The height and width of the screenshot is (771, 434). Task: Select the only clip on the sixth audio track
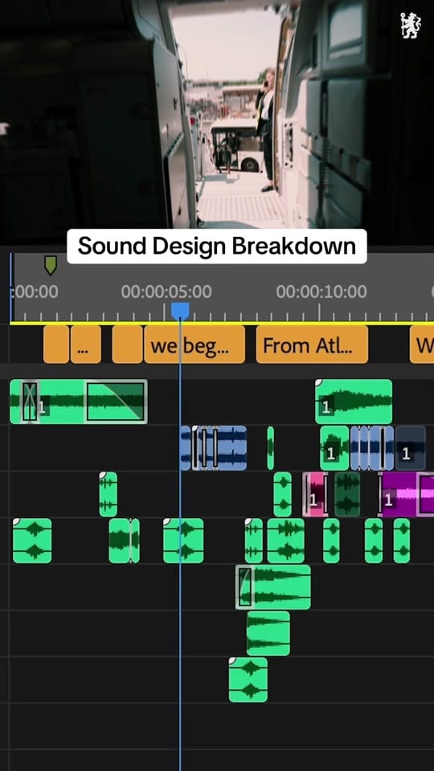coord(268,634)
